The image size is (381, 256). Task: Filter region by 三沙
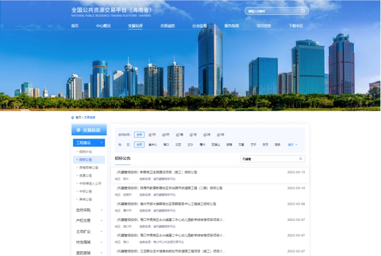click(190, 144)
